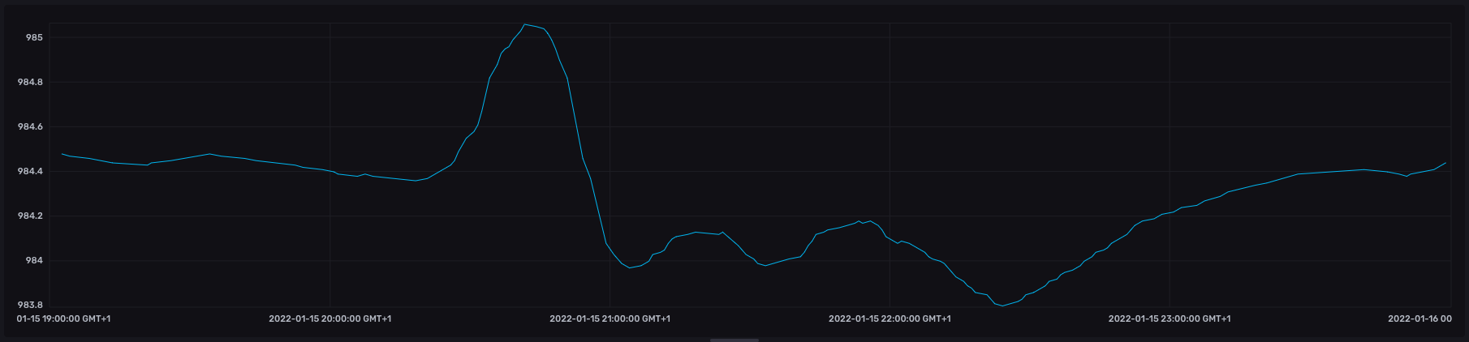
Task: Click the 20:00:00 GMT+1 time label
Action: click(x=330, y=319)
